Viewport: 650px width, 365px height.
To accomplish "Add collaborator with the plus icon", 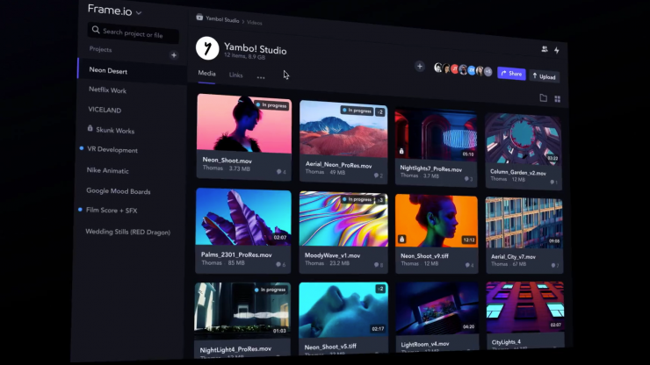I will click(x=419, y=67).
